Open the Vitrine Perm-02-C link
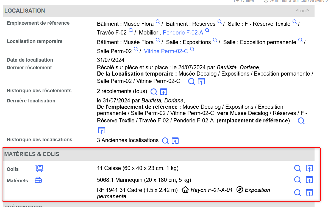 tap(166, 51)
